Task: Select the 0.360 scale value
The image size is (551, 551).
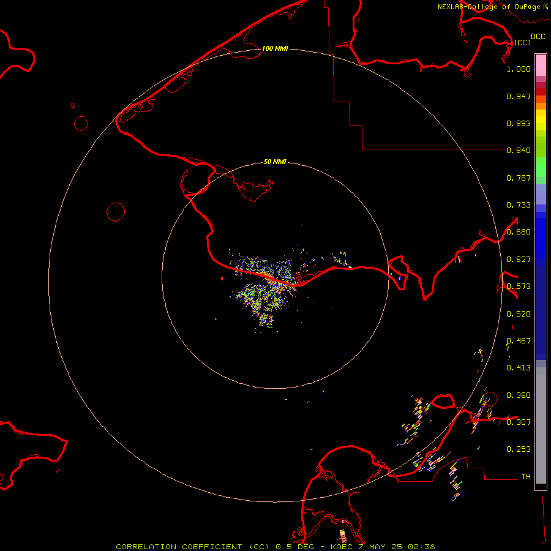Action: (519, 395)
